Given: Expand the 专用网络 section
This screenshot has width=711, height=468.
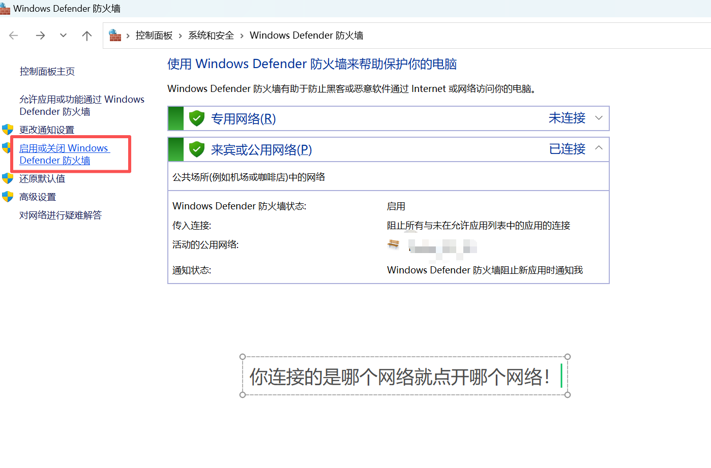Looking at the screenshot, I should click(599, 118).
